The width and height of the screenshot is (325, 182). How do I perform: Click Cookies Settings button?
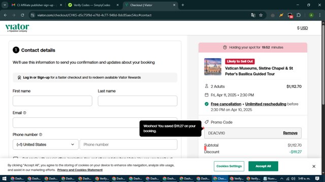click(x=229, y=166)
